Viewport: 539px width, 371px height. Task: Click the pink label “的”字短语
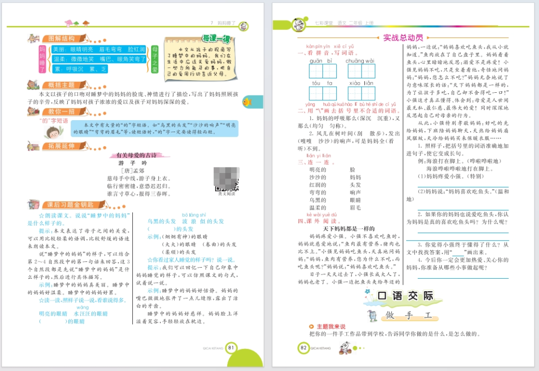(x=54, y=121)
